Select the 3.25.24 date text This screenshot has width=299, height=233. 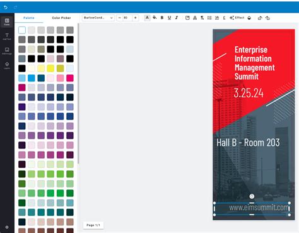[x=249, y=93]
